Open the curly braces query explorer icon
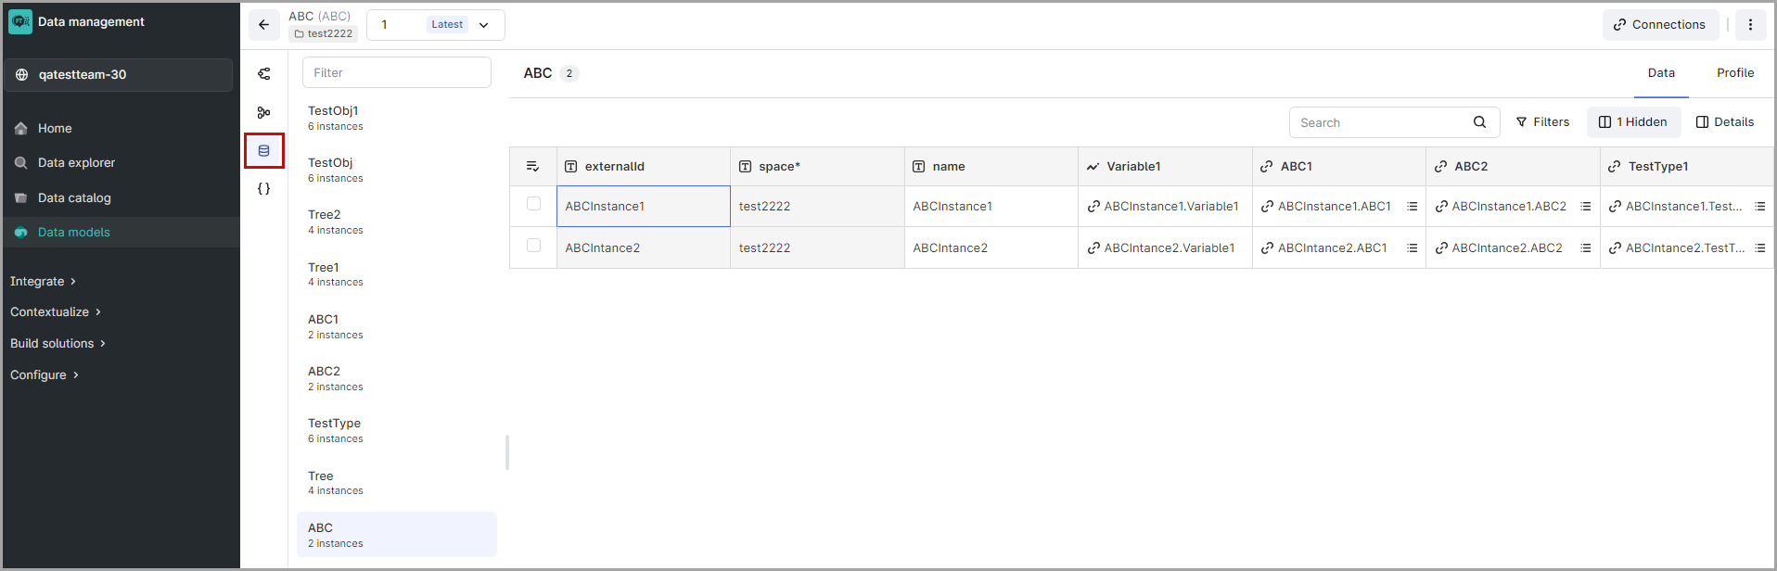Screen dimensions: 1777x571 264,188
